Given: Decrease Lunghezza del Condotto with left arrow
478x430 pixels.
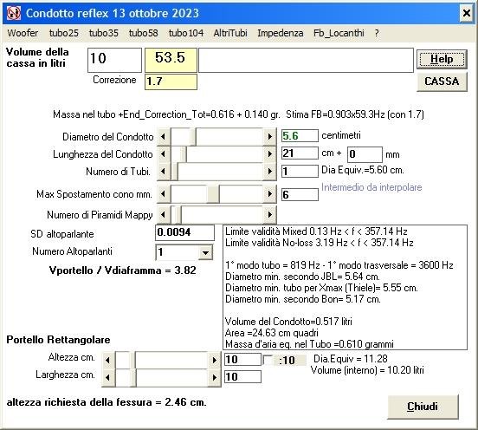Looking at the screenshot, I should pos(164,153).
